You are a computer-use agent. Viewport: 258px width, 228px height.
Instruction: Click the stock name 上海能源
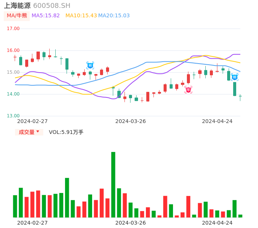(x=17, y=6)
